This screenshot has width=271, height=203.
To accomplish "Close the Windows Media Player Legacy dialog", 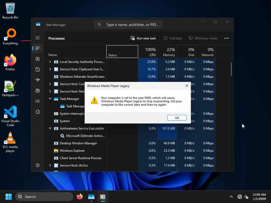I will coord(187,86).
